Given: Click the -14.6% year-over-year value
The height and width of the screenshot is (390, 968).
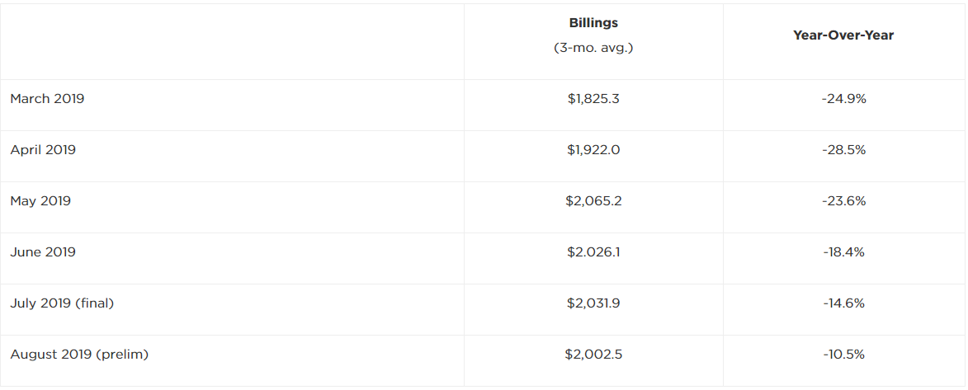Looking at the screenshot, I should [843, 303].
